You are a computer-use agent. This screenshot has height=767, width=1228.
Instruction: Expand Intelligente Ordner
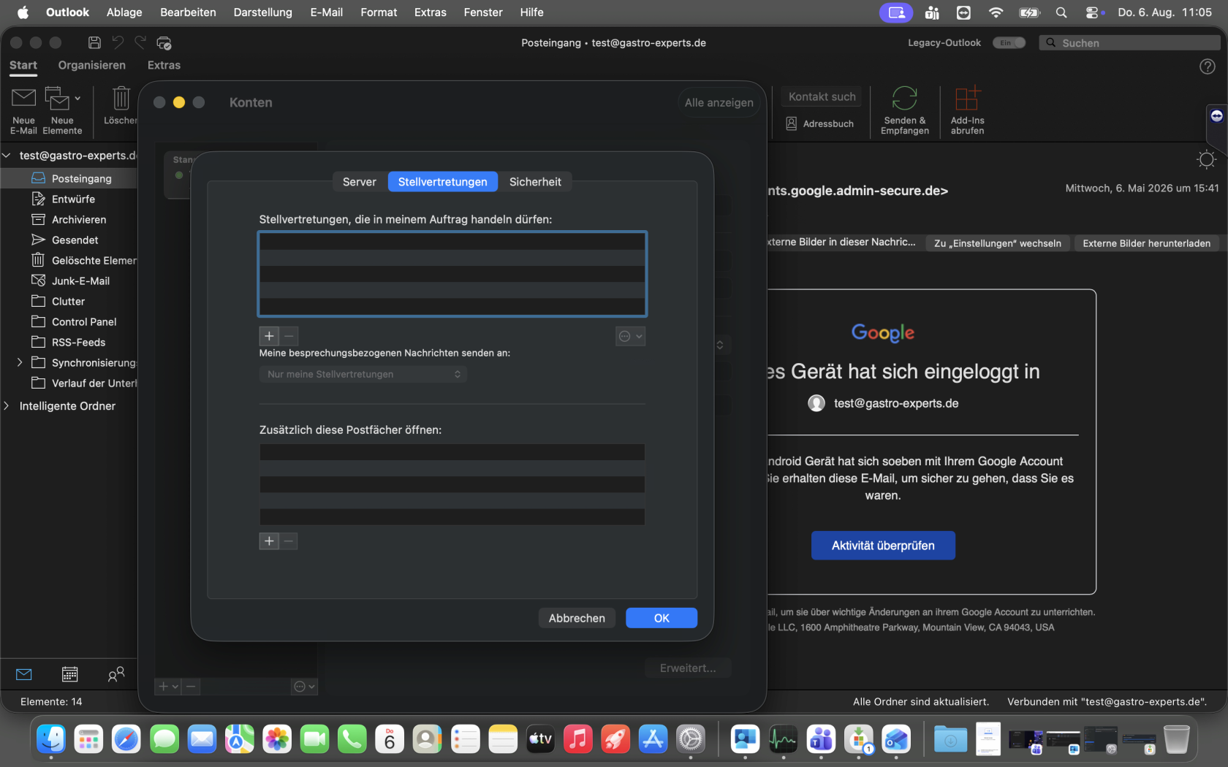[7, 406]
